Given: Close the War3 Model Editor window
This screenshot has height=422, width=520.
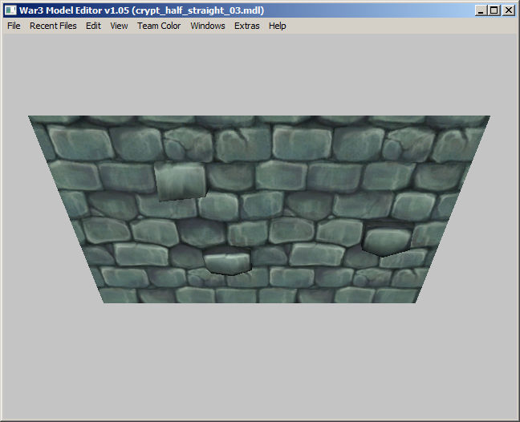Looking at the screenshot, I should [509, 10].
